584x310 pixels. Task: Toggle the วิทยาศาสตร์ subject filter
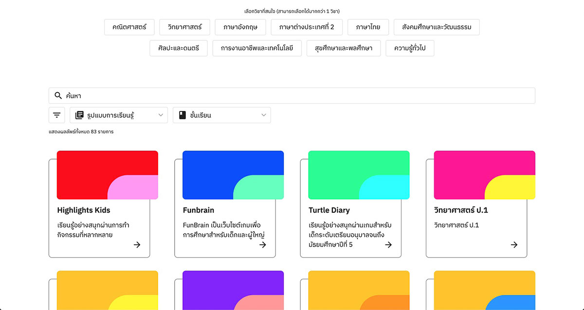[x=184, y=27]
